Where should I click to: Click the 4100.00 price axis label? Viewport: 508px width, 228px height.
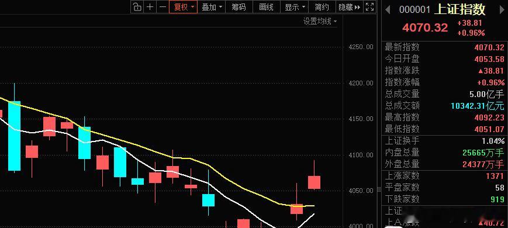(x=361, y=155)
